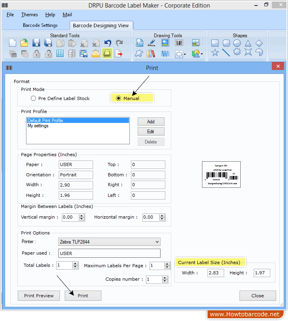Viewport: 288px width, 321px height.
Task: Click the New document icon
Action: (x=13, y=43)
